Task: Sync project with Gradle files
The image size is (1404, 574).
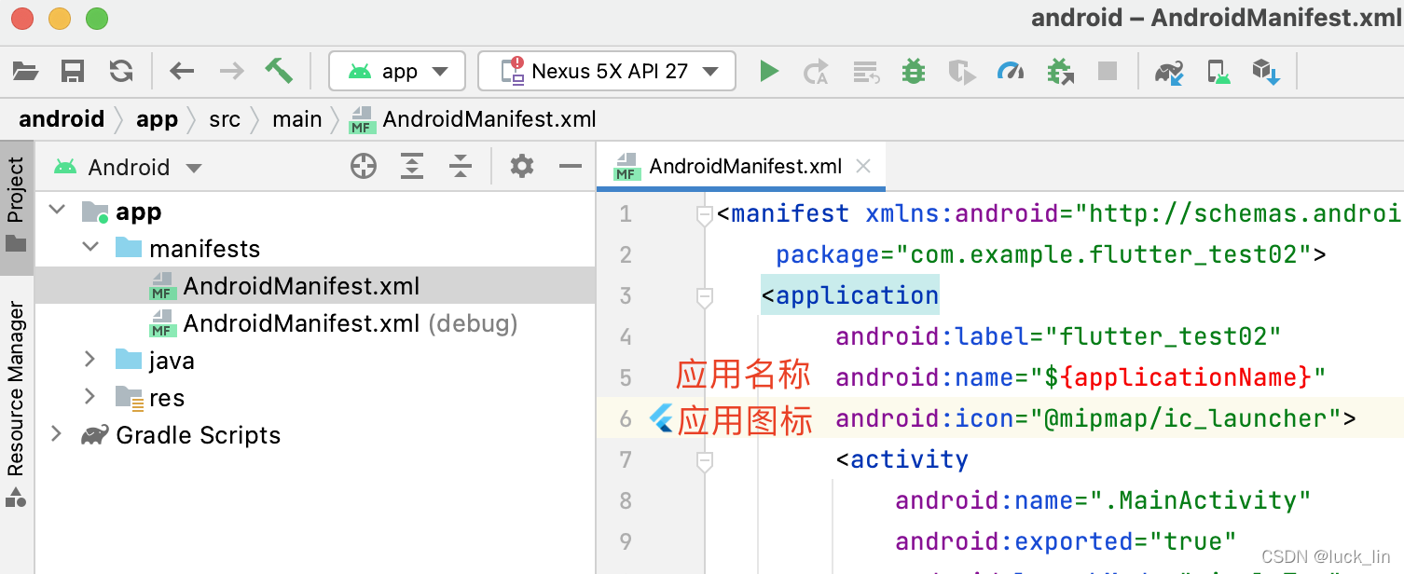Action: (x=1169, y=72)
